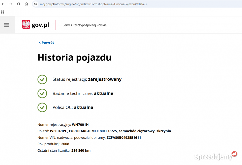The height and width of the screenshot is (165, 242).
Task: Click the browser Back arrow icon
Action: click(3, 4)
